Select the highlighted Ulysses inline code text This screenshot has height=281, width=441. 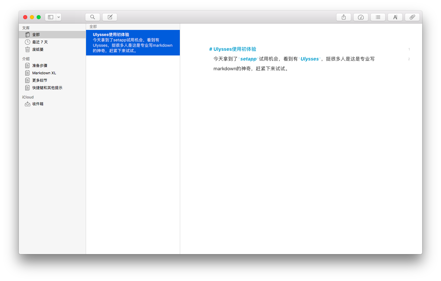pyautogui.click(x=310, y=58)
